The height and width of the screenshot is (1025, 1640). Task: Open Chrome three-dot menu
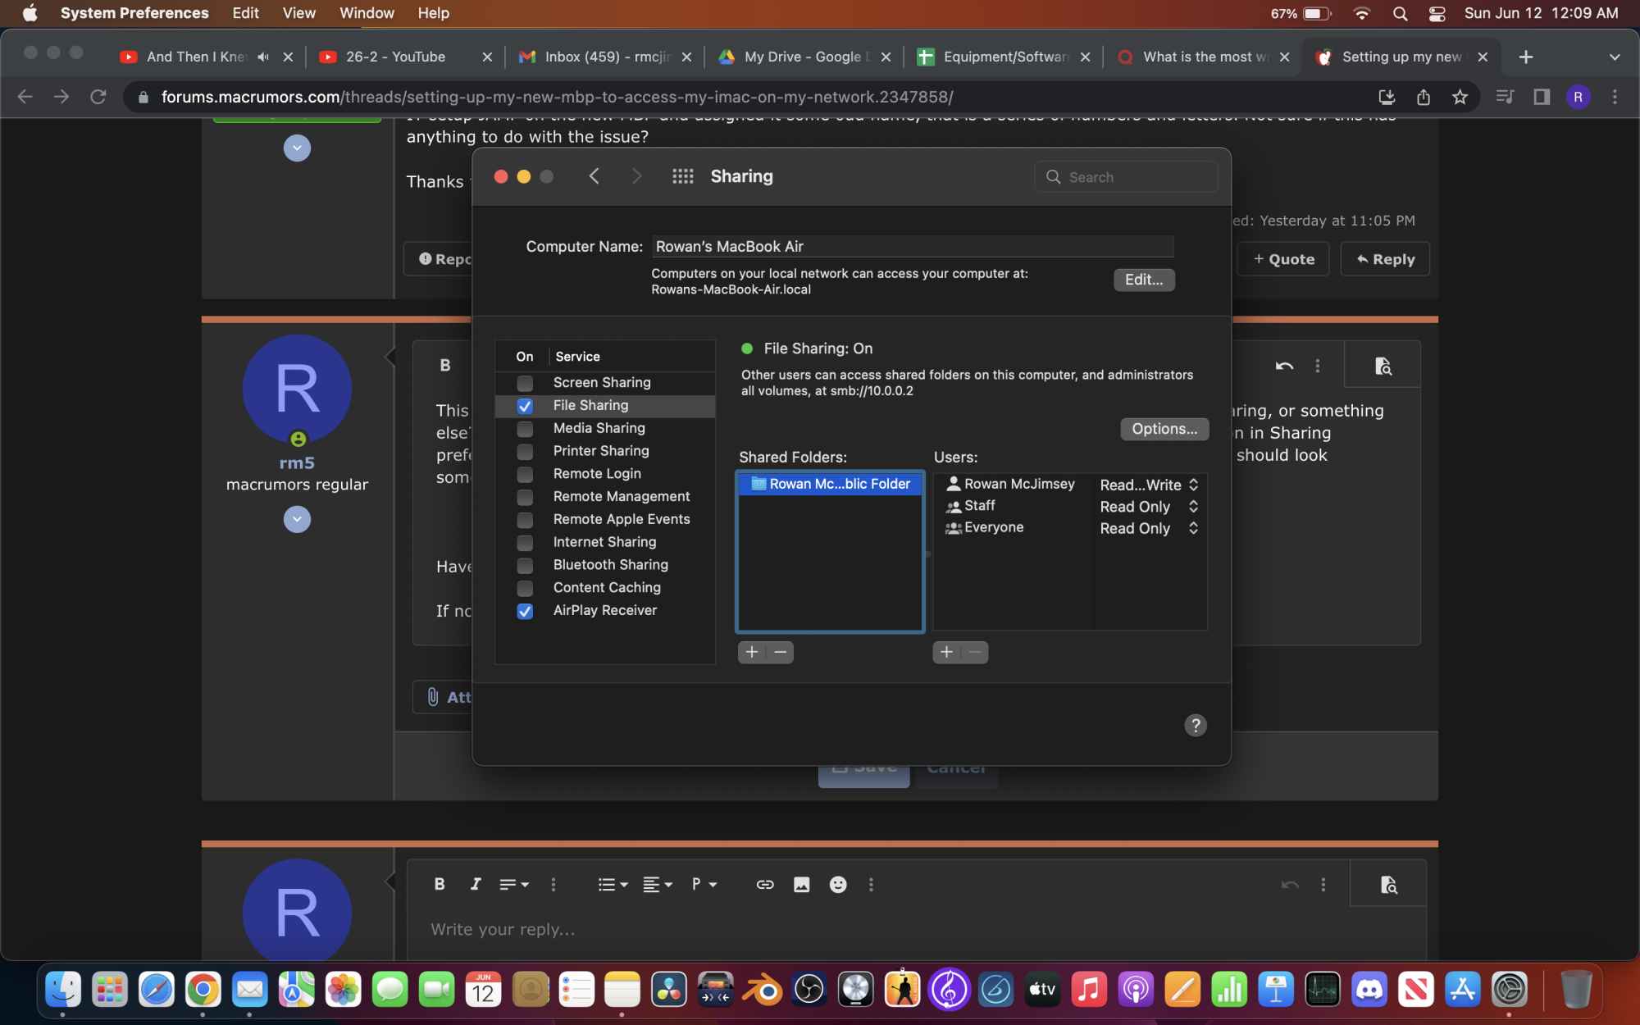[1615, 97]
